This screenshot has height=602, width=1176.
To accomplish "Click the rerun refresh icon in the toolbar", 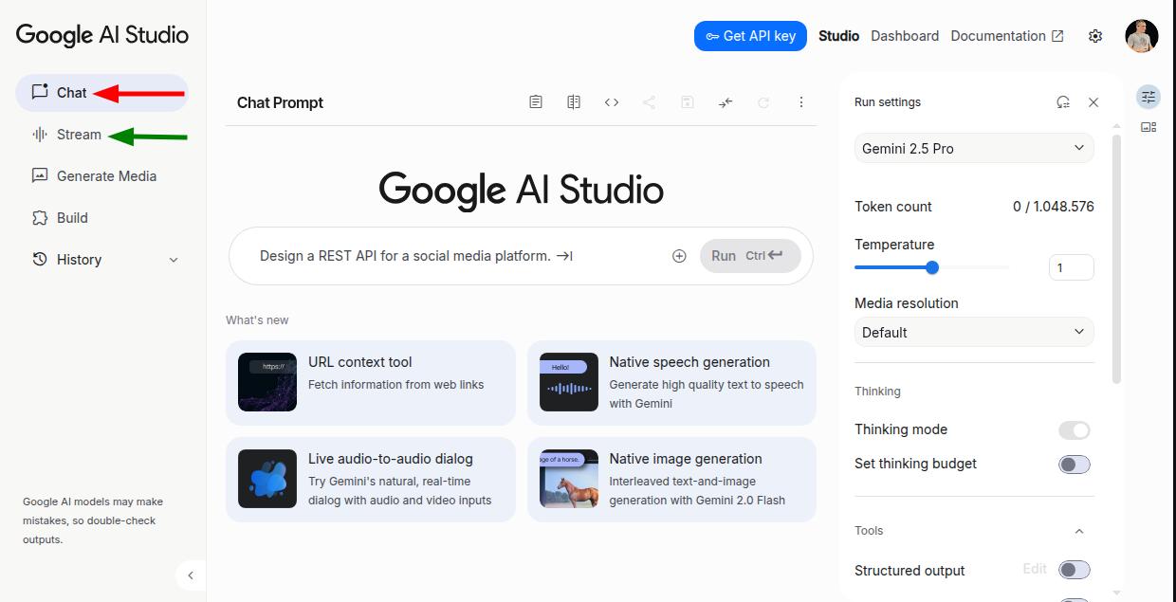I will click(x=763, y=102).
